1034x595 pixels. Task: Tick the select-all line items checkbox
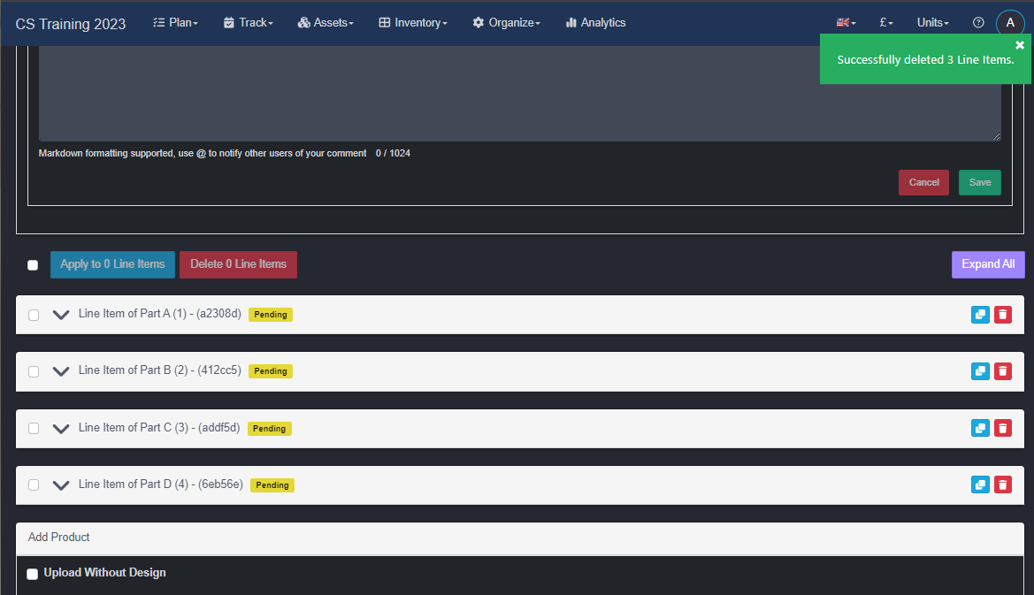tap(33, 265)
